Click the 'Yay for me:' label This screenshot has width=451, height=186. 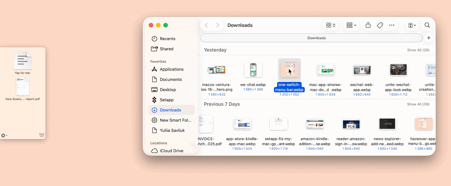point(23,73)
